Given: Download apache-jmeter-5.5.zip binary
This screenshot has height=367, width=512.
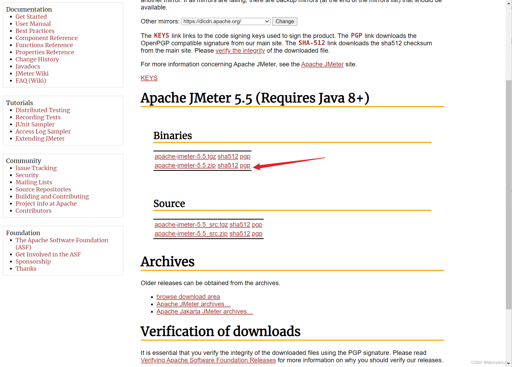Looking at the screenshot, I should click(x=185, y=165).
